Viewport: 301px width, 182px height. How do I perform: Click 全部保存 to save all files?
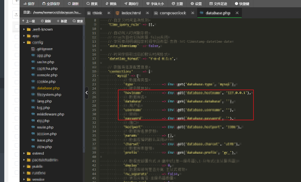[51, 4]
